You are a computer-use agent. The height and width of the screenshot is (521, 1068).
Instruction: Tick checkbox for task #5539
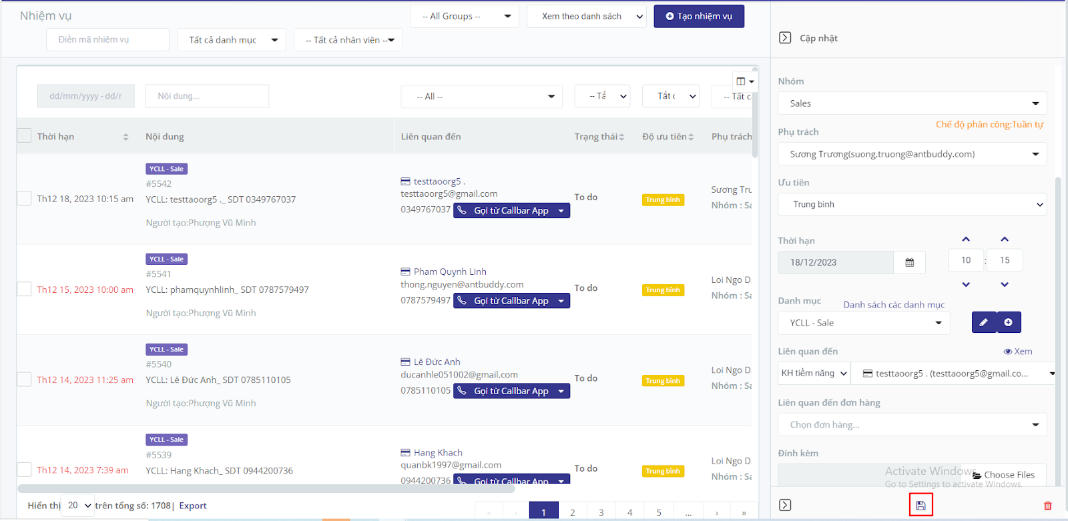coord(24,470)
